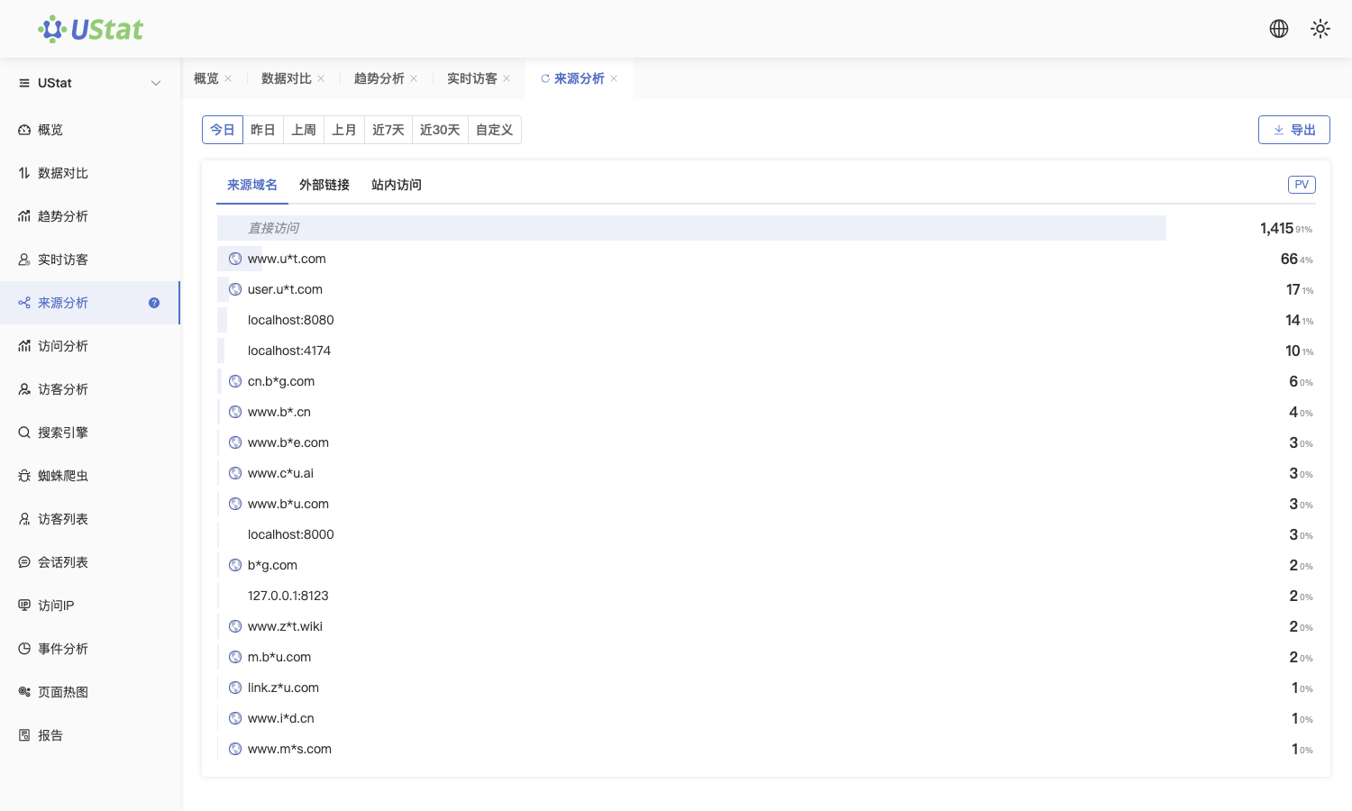This screenshot has height=811, width=1352.
Task: Open the www.z*t.wiki source row
Action: pos(766,626)
